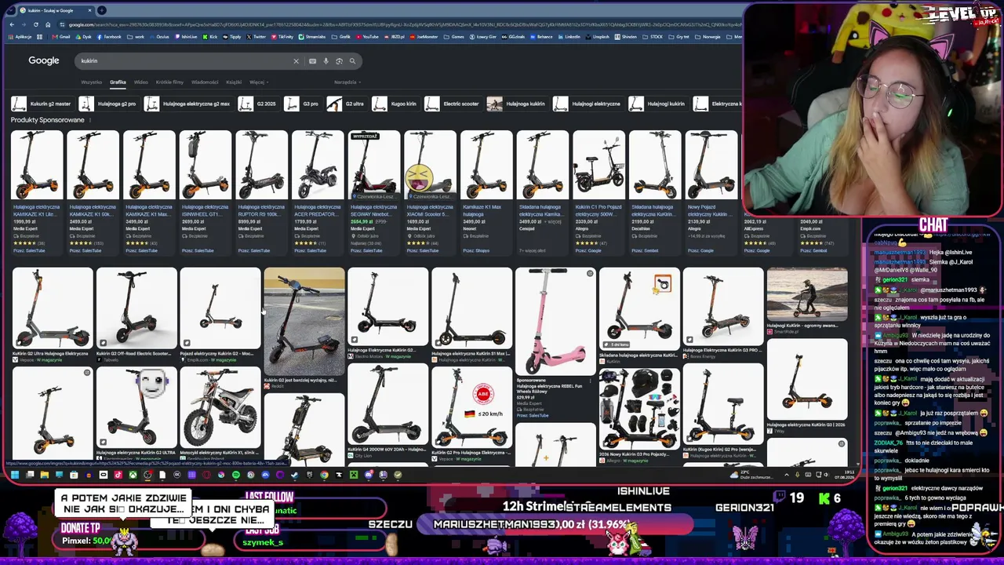Open File Explorer from the taskbar
1004x565 pixels.
[45, 474]
